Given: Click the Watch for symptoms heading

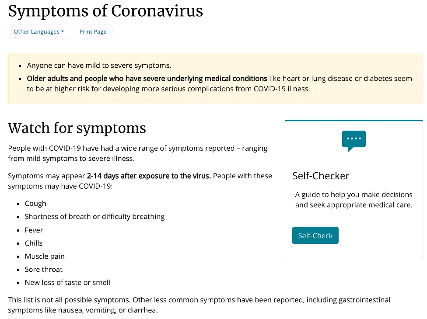Looking at the screenshot, I should (77, 128).
